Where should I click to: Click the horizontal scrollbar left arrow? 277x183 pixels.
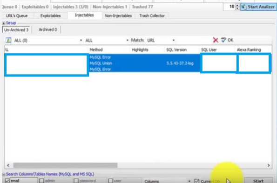(x=8, y=165)
